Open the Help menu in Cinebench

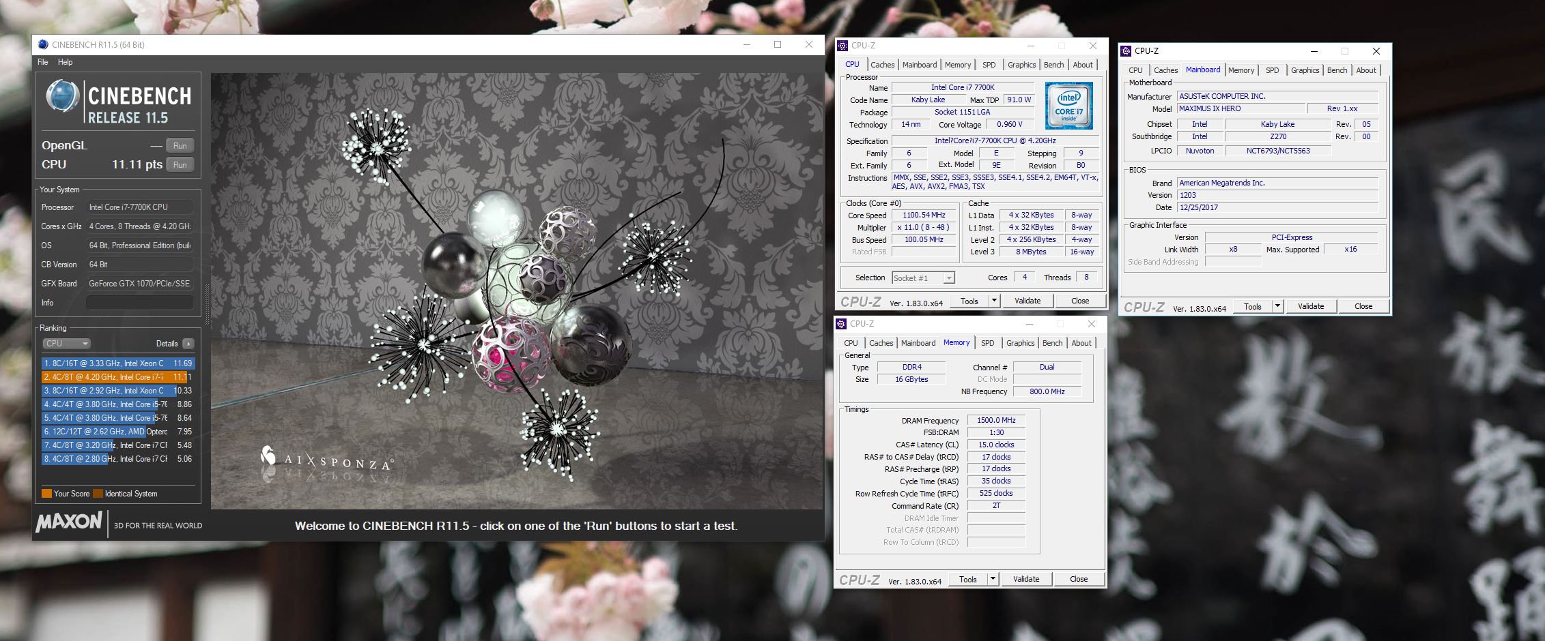point(65,62)
